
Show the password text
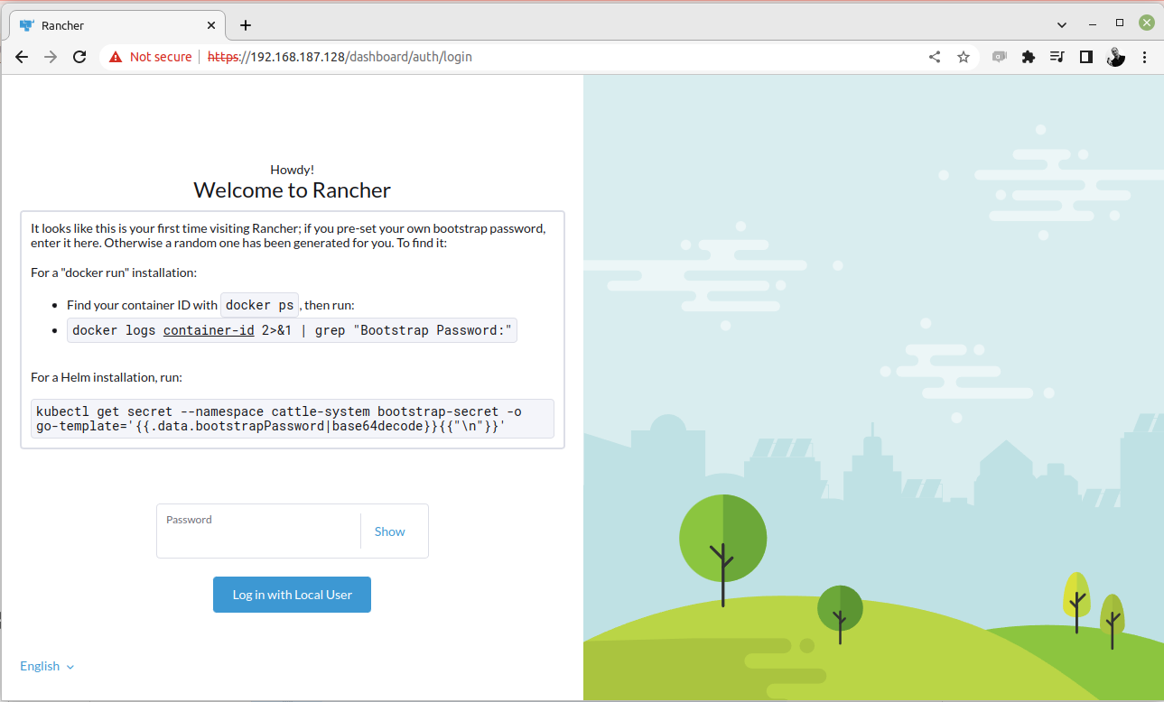(x=389, y=531)
